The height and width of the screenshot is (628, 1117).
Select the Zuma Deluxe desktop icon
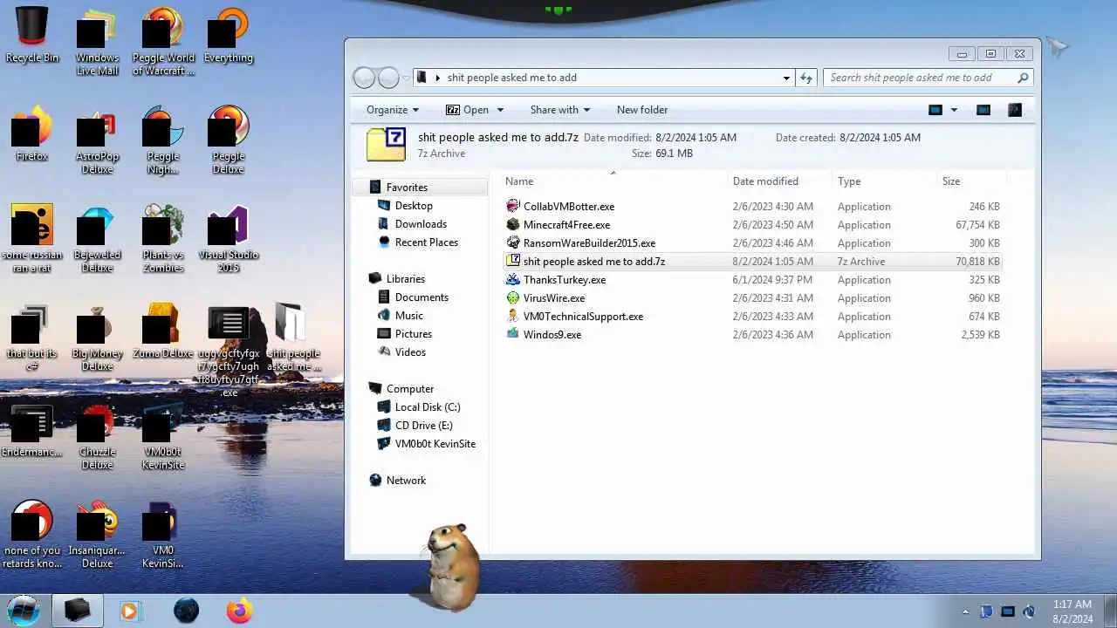click(x=163, y=331)
